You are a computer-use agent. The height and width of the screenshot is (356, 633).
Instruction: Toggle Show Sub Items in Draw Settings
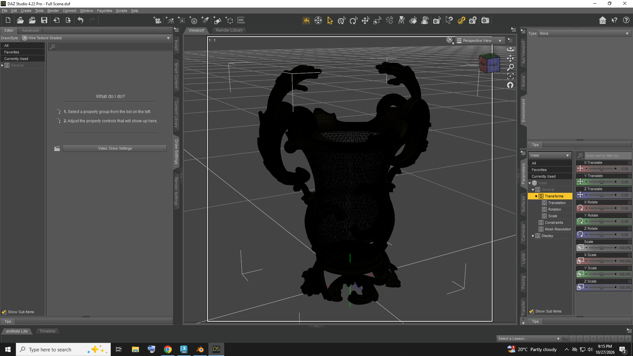[x=4, y=312]
